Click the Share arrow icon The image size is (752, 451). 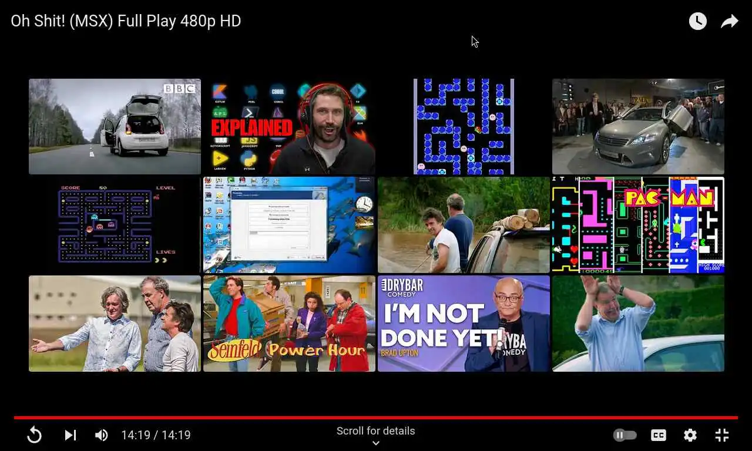click(729, 22)
